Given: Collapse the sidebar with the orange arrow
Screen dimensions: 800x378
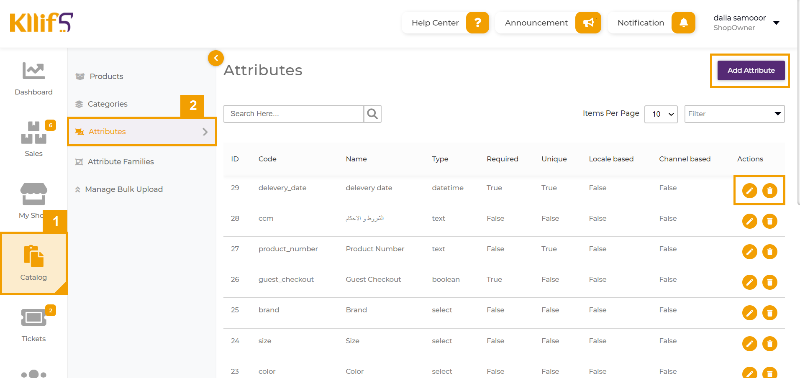Looking at the screenshot, I should [216, 58].
